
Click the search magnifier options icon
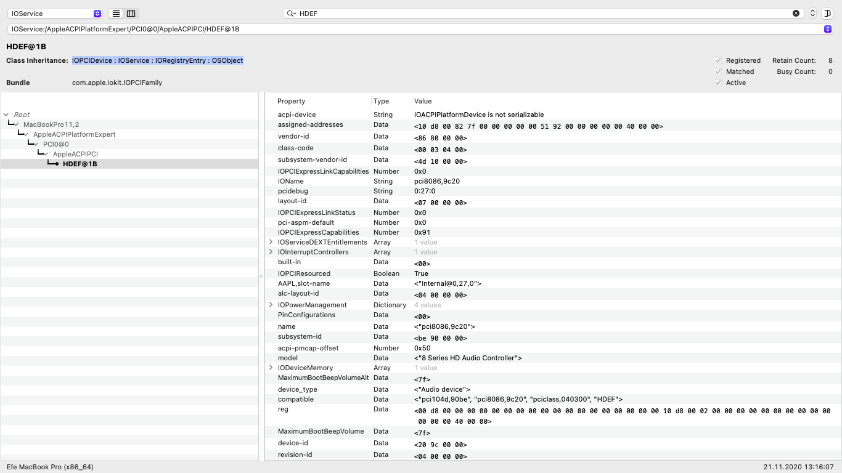(291, 14)
